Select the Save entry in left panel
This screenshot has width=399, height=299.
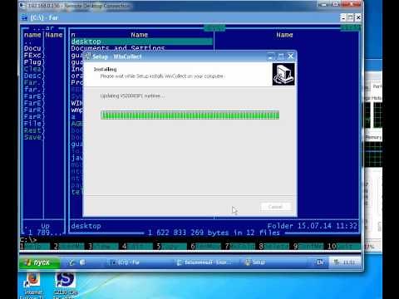(x=32, y=137)
